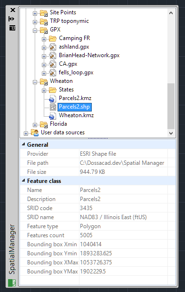Click the ashland.gpx file icon

pos(53,47)
